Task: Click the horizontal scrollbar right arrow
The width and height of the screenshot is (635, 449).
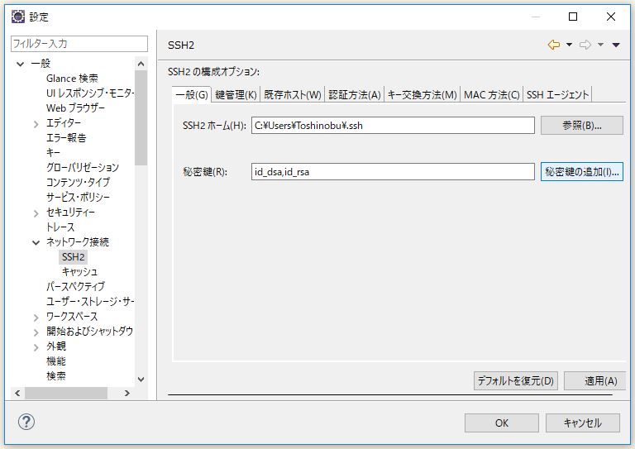Action: tap(127, 393)
